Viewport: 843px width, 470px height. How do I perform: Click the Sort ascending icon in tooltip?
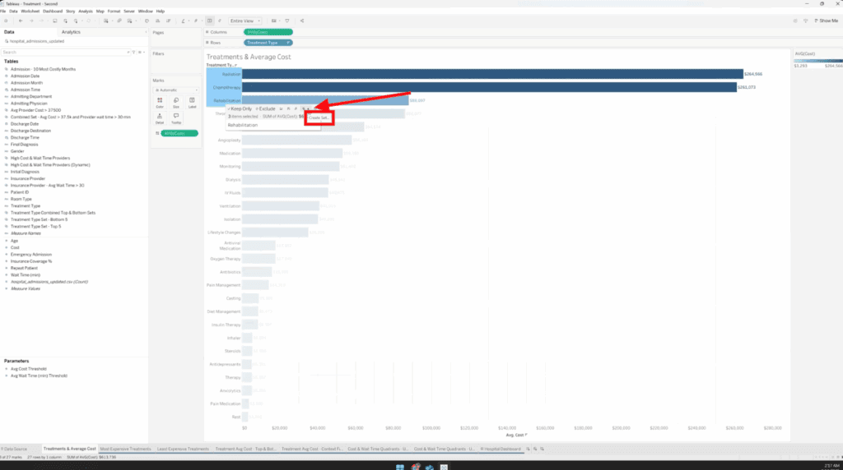point(281,109)
